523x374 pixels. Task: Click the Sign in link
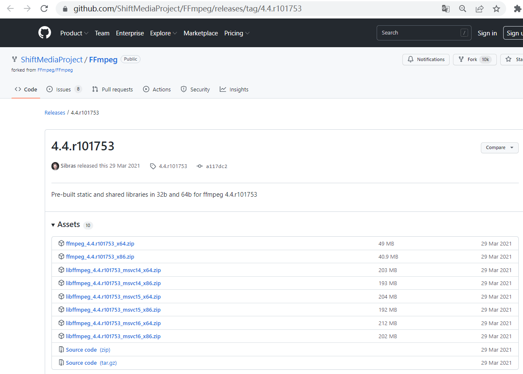coord(487,33)
